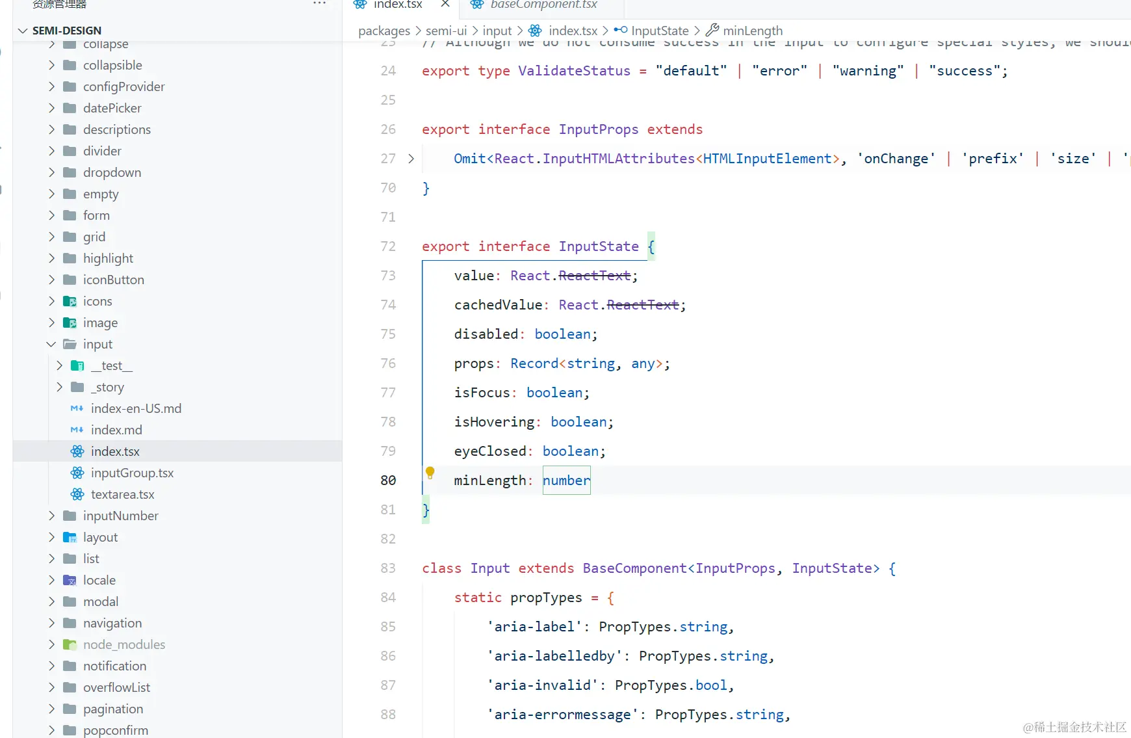The height and width of the screenshot is (738, 1131).
Task: Switch to the baseComponent.tsx tab
Action: pyautogui.click(x=543, y=5)
